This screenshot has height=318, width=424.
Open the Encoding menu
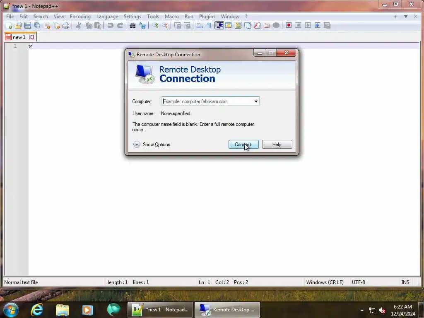coord(80,17)
